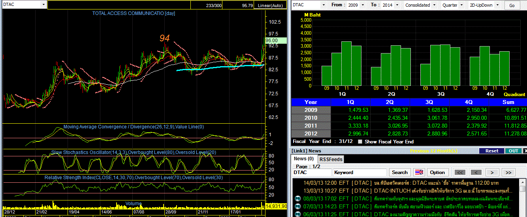Screen dimensions: 527x217
Task: Click the news Search button
Action: [x=400, y=172]
